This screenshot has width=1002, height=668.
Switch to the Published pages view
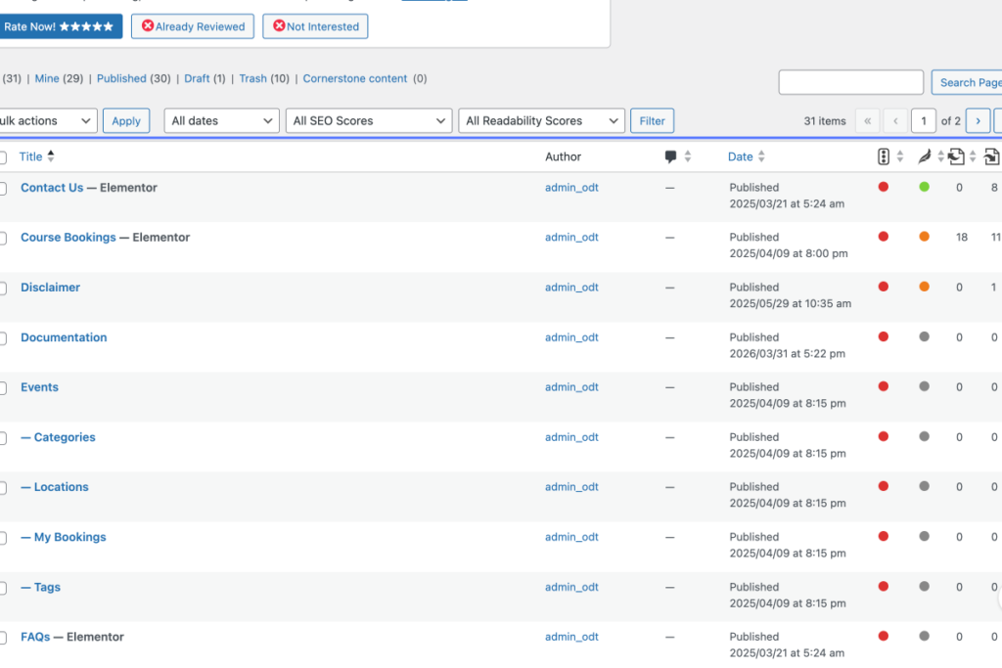click(x=121, y=78)
